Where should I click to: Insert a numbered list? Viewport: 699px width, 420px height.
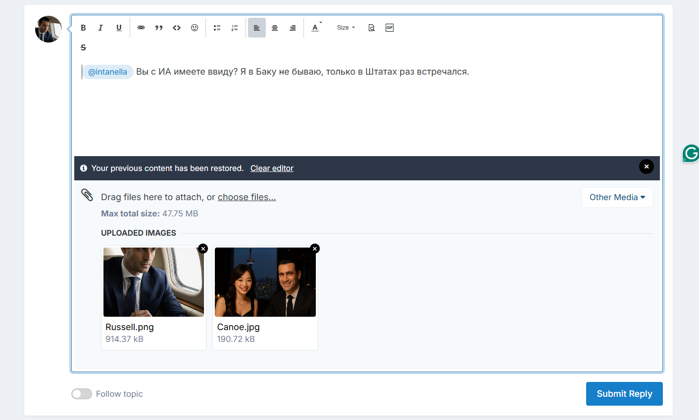[235, 28]
